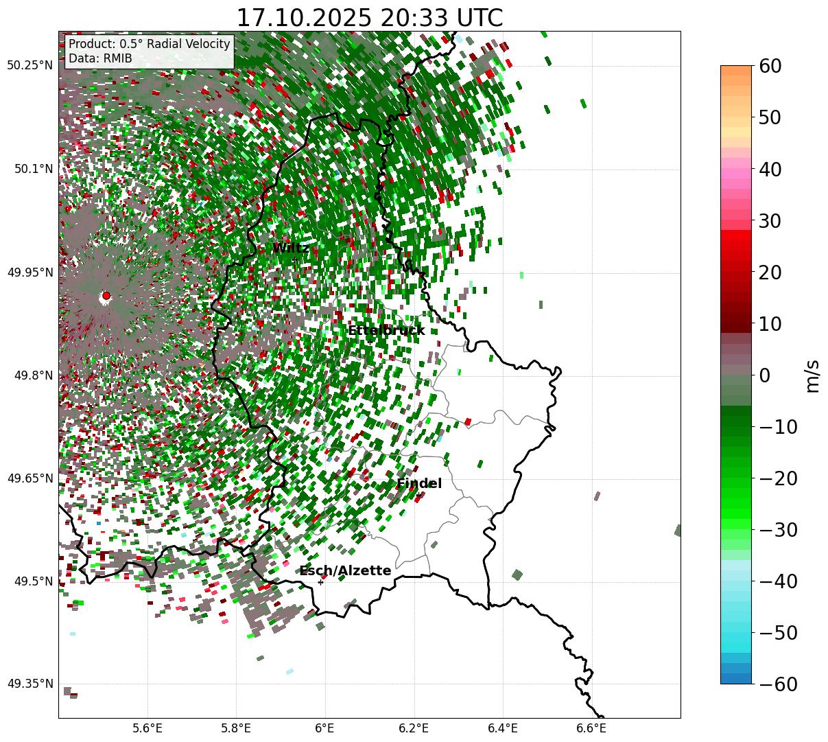Click the Findel location cross marker
Screen dimensions: 828x742
(x=418, y=495)
